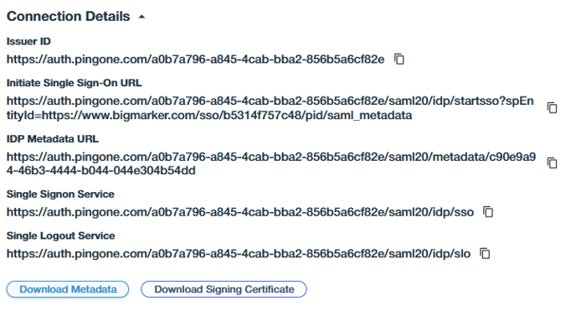Click the Connection Details heading
The image size is (576, 316).
pos(69,17)
